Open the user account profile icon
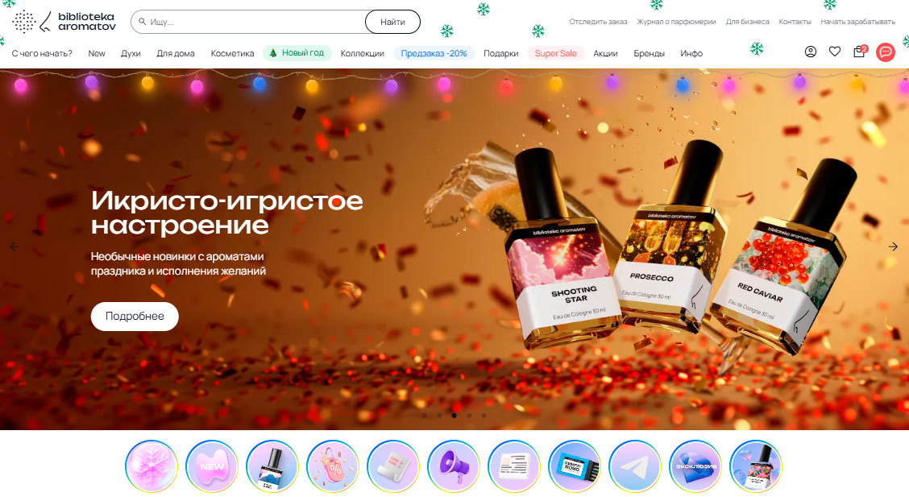This screenshot has height=497, width=909. [811, 52]
